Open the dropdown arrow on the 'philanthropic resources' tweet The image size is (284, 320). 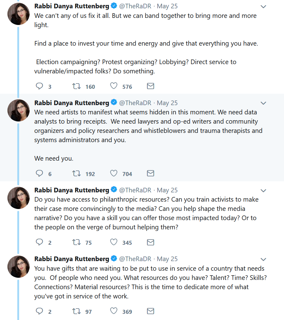click(263, 190)
